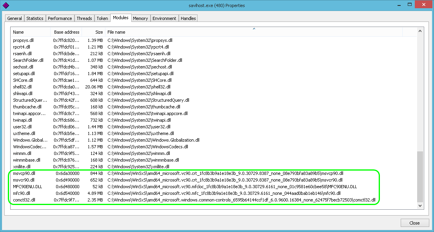Select the rsaenh.dll module
434x232 pixels.
[214, 54]
